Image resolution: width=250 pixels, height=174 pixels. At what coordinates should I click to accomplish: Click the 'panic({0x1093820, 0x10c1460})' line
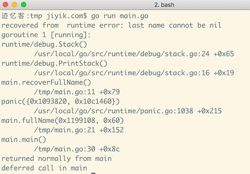tap(60, 102)
